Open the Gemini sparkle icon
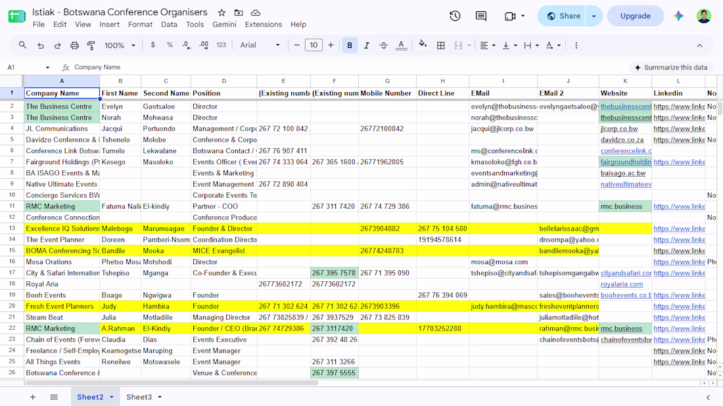Image resolution: width=723 pixels, height=406 pixels. point(678,16)
